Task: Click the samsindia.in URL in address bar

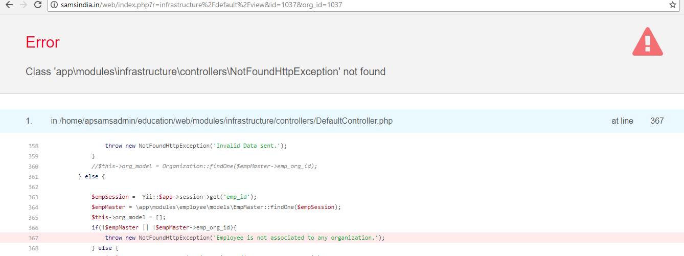Action: pos(201,5)
